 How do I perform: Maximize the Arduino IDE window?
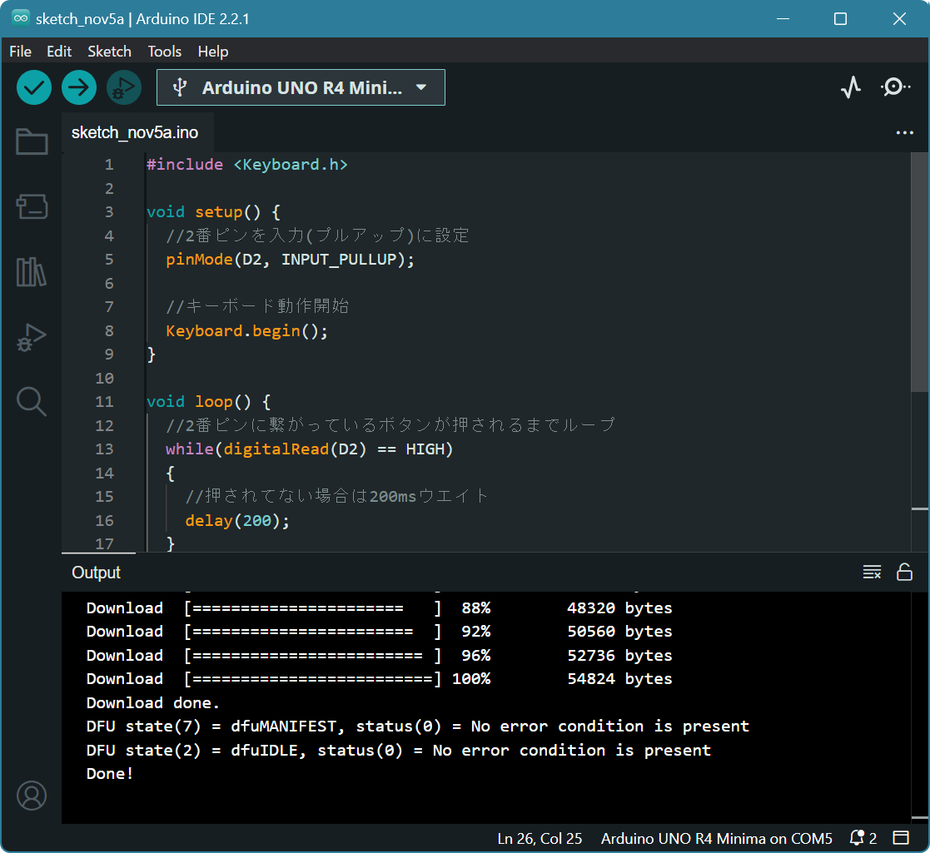tap(840, 19)
